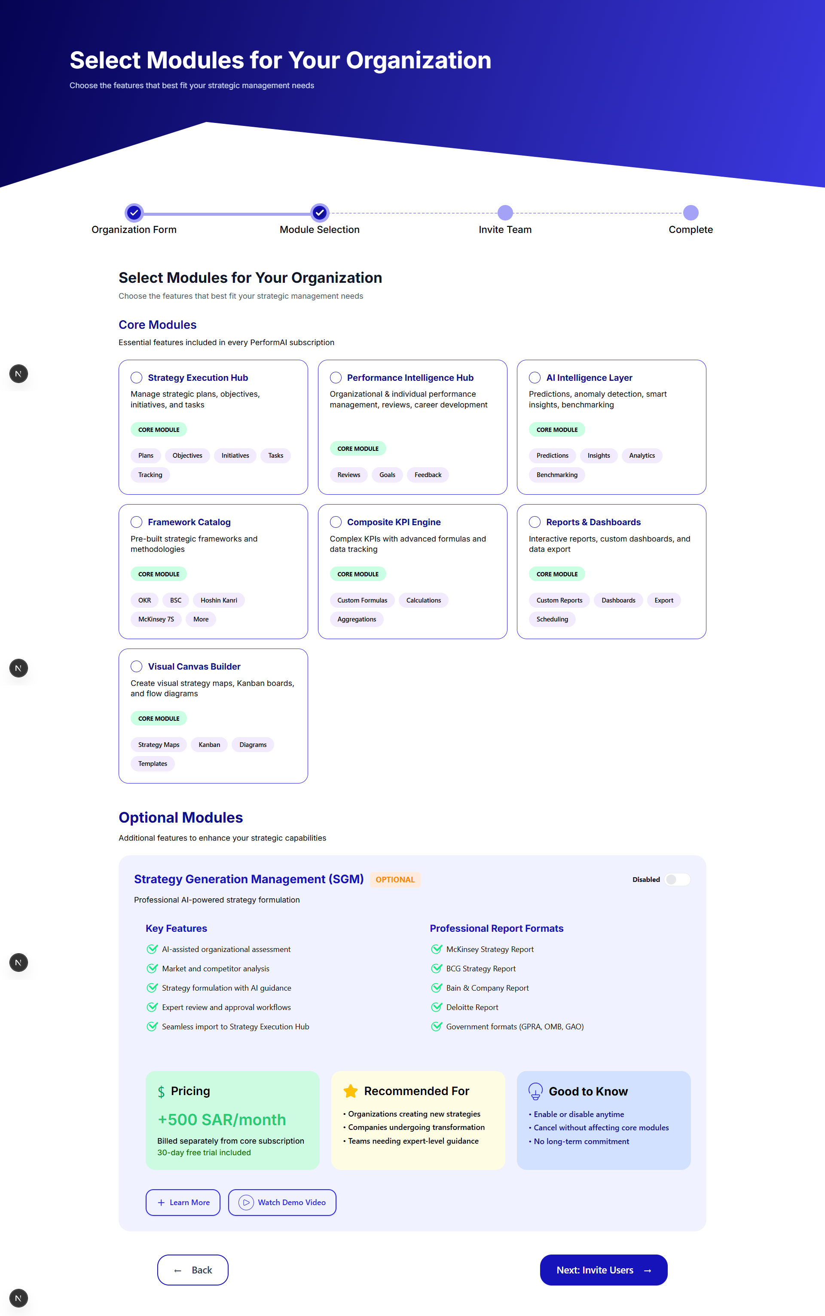Click the dollar icon in the Pricing card
Image resolution: width=825 pixels, height=1316 pixels.
point(162,1091)
